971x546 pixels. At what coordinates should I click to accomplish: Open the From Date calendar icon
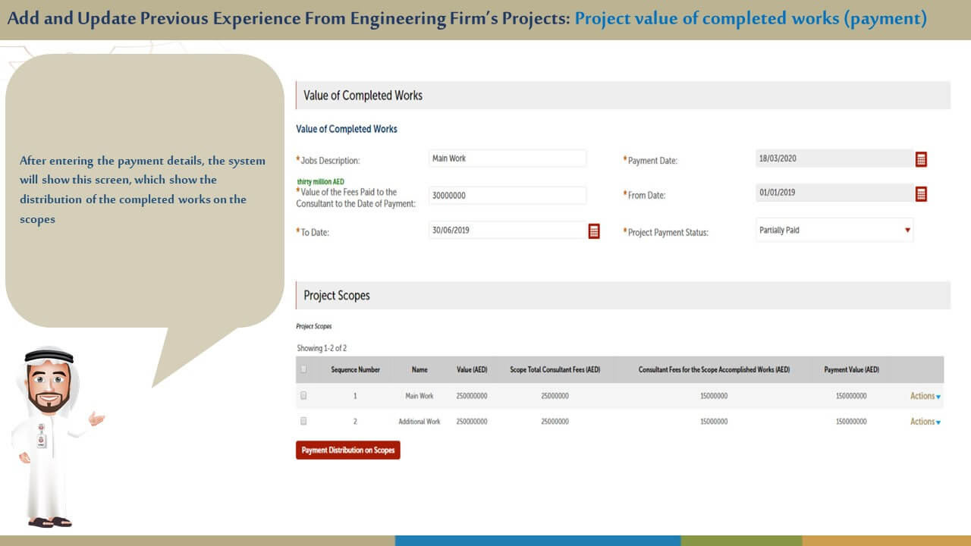(x=921, y=194)
